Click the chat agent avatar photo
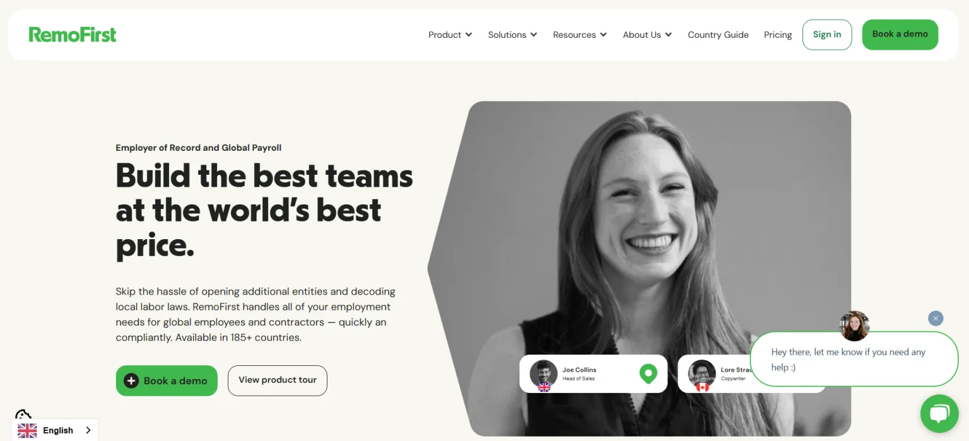 (855, 326)
